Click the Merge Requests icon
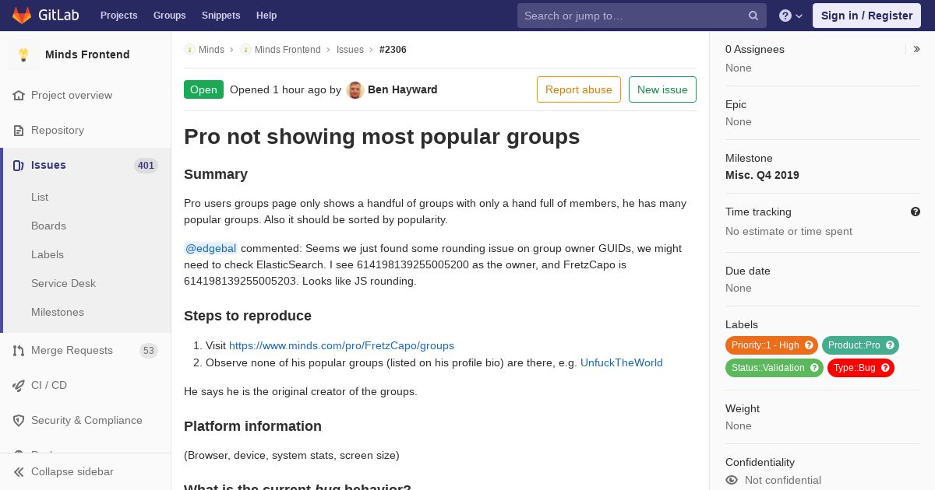 [x=19, y=350]
